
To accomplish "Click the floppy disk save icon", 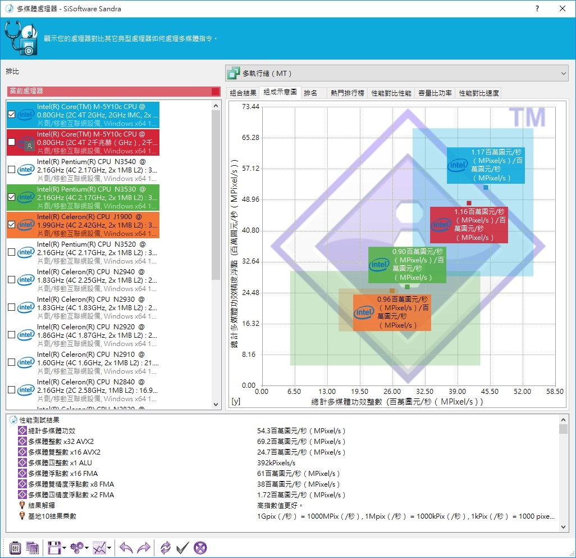I will [54, 548].
